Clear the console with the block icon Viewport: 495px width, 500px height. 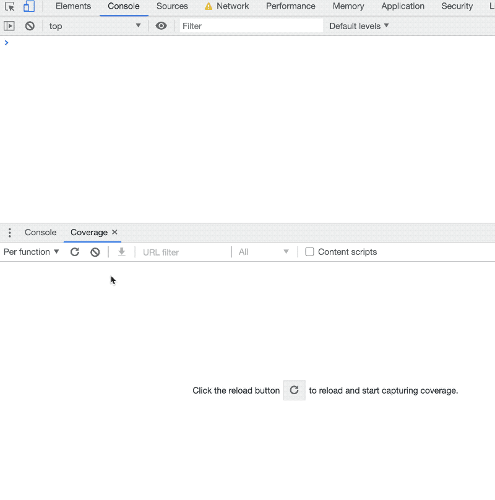point(30,26)
